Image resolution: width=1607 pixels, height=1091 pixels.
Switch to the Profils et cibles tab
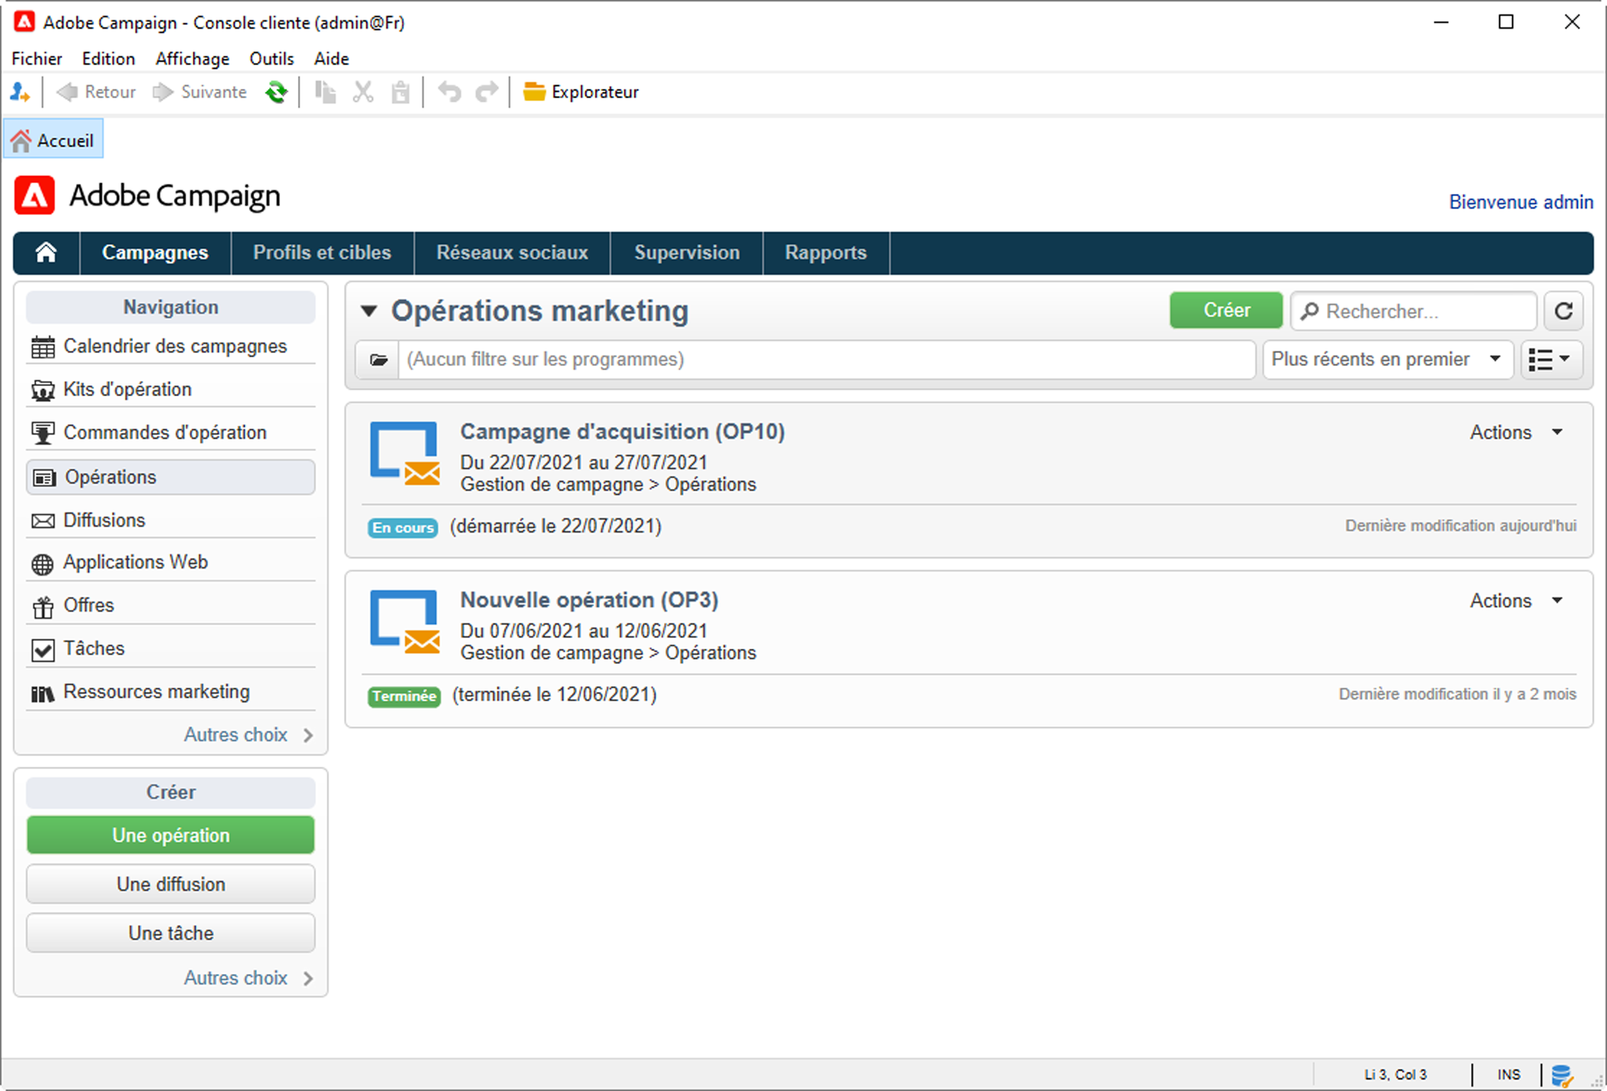click(322, 253)
